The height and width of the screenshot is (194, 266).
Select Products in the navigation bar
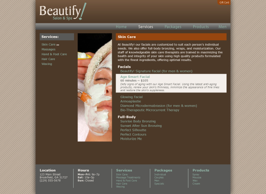(201, 27)
